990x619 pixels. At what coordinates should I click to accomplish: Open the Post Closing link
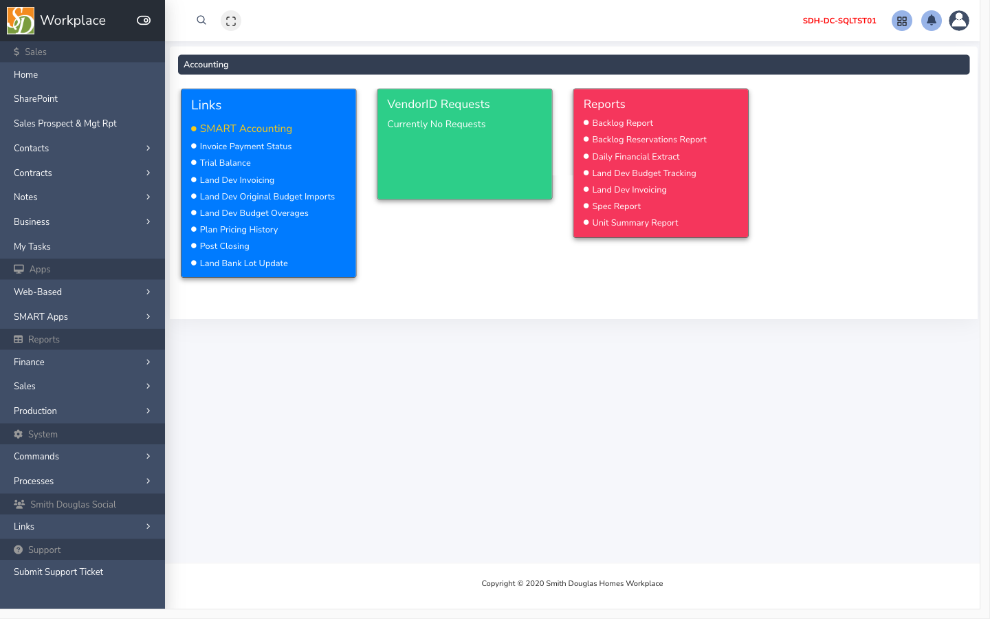[x=224, y=246]
